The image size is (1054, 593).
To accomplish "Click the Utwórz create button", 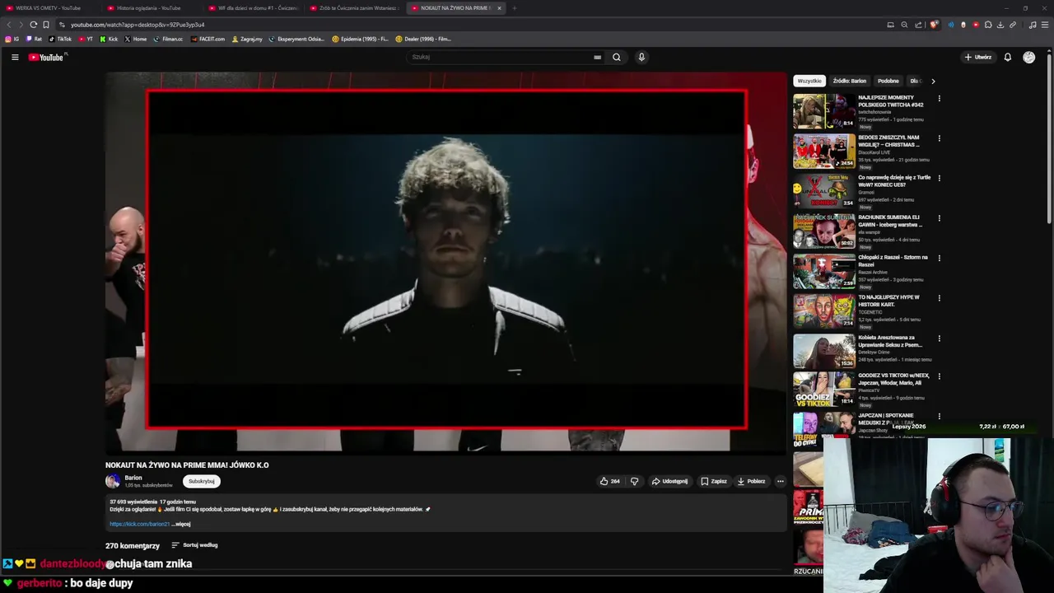I will 978,57.
